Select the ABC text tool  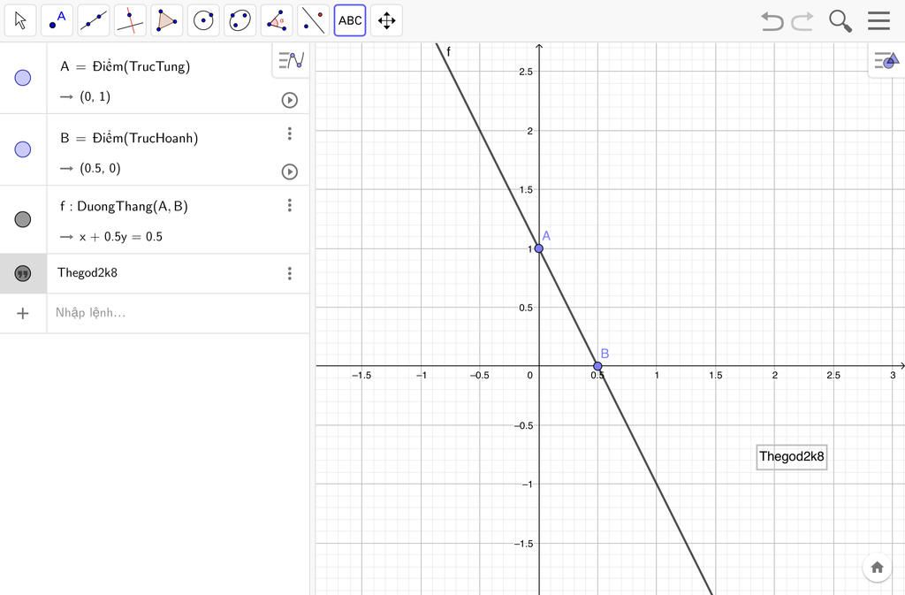click(x=350, y=20)
